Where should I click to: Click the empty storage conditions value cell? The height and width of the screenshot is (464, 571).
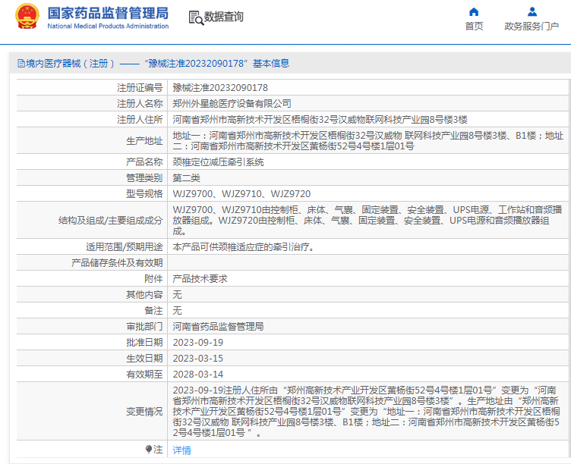368,263
